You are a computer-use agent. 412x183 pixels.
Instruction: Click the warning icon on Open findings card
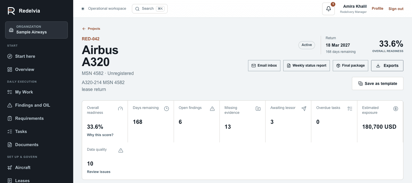click(x=212, y=109)
